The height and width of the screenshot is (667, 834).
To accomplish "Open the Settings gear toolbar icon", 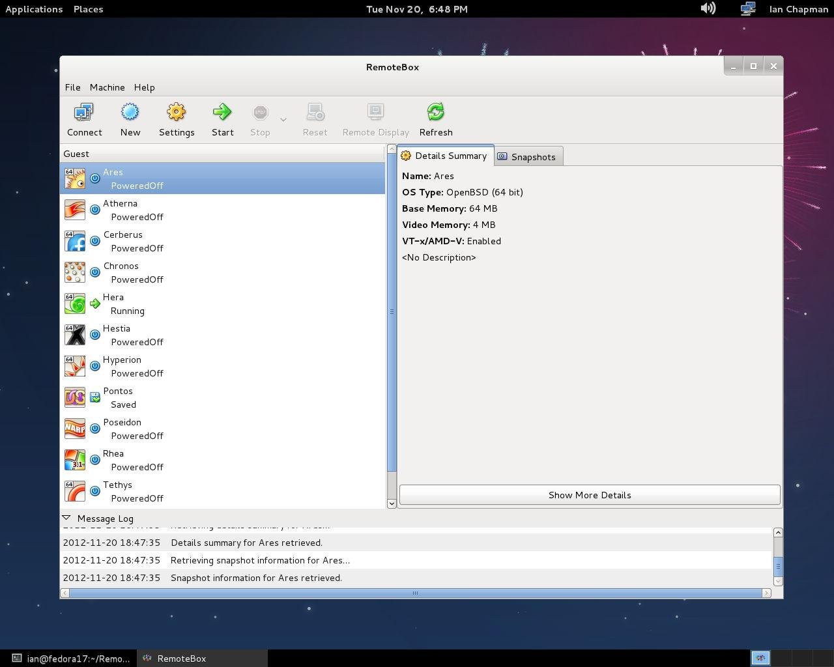I will pyautogui.click(x=176, y=113).
